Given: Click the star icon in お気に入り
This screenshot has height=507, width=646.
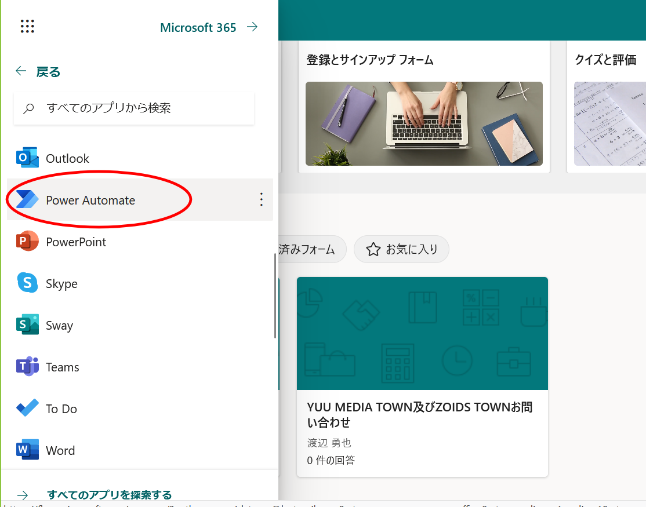Looking at the screenshot, I should pos(373,249).
